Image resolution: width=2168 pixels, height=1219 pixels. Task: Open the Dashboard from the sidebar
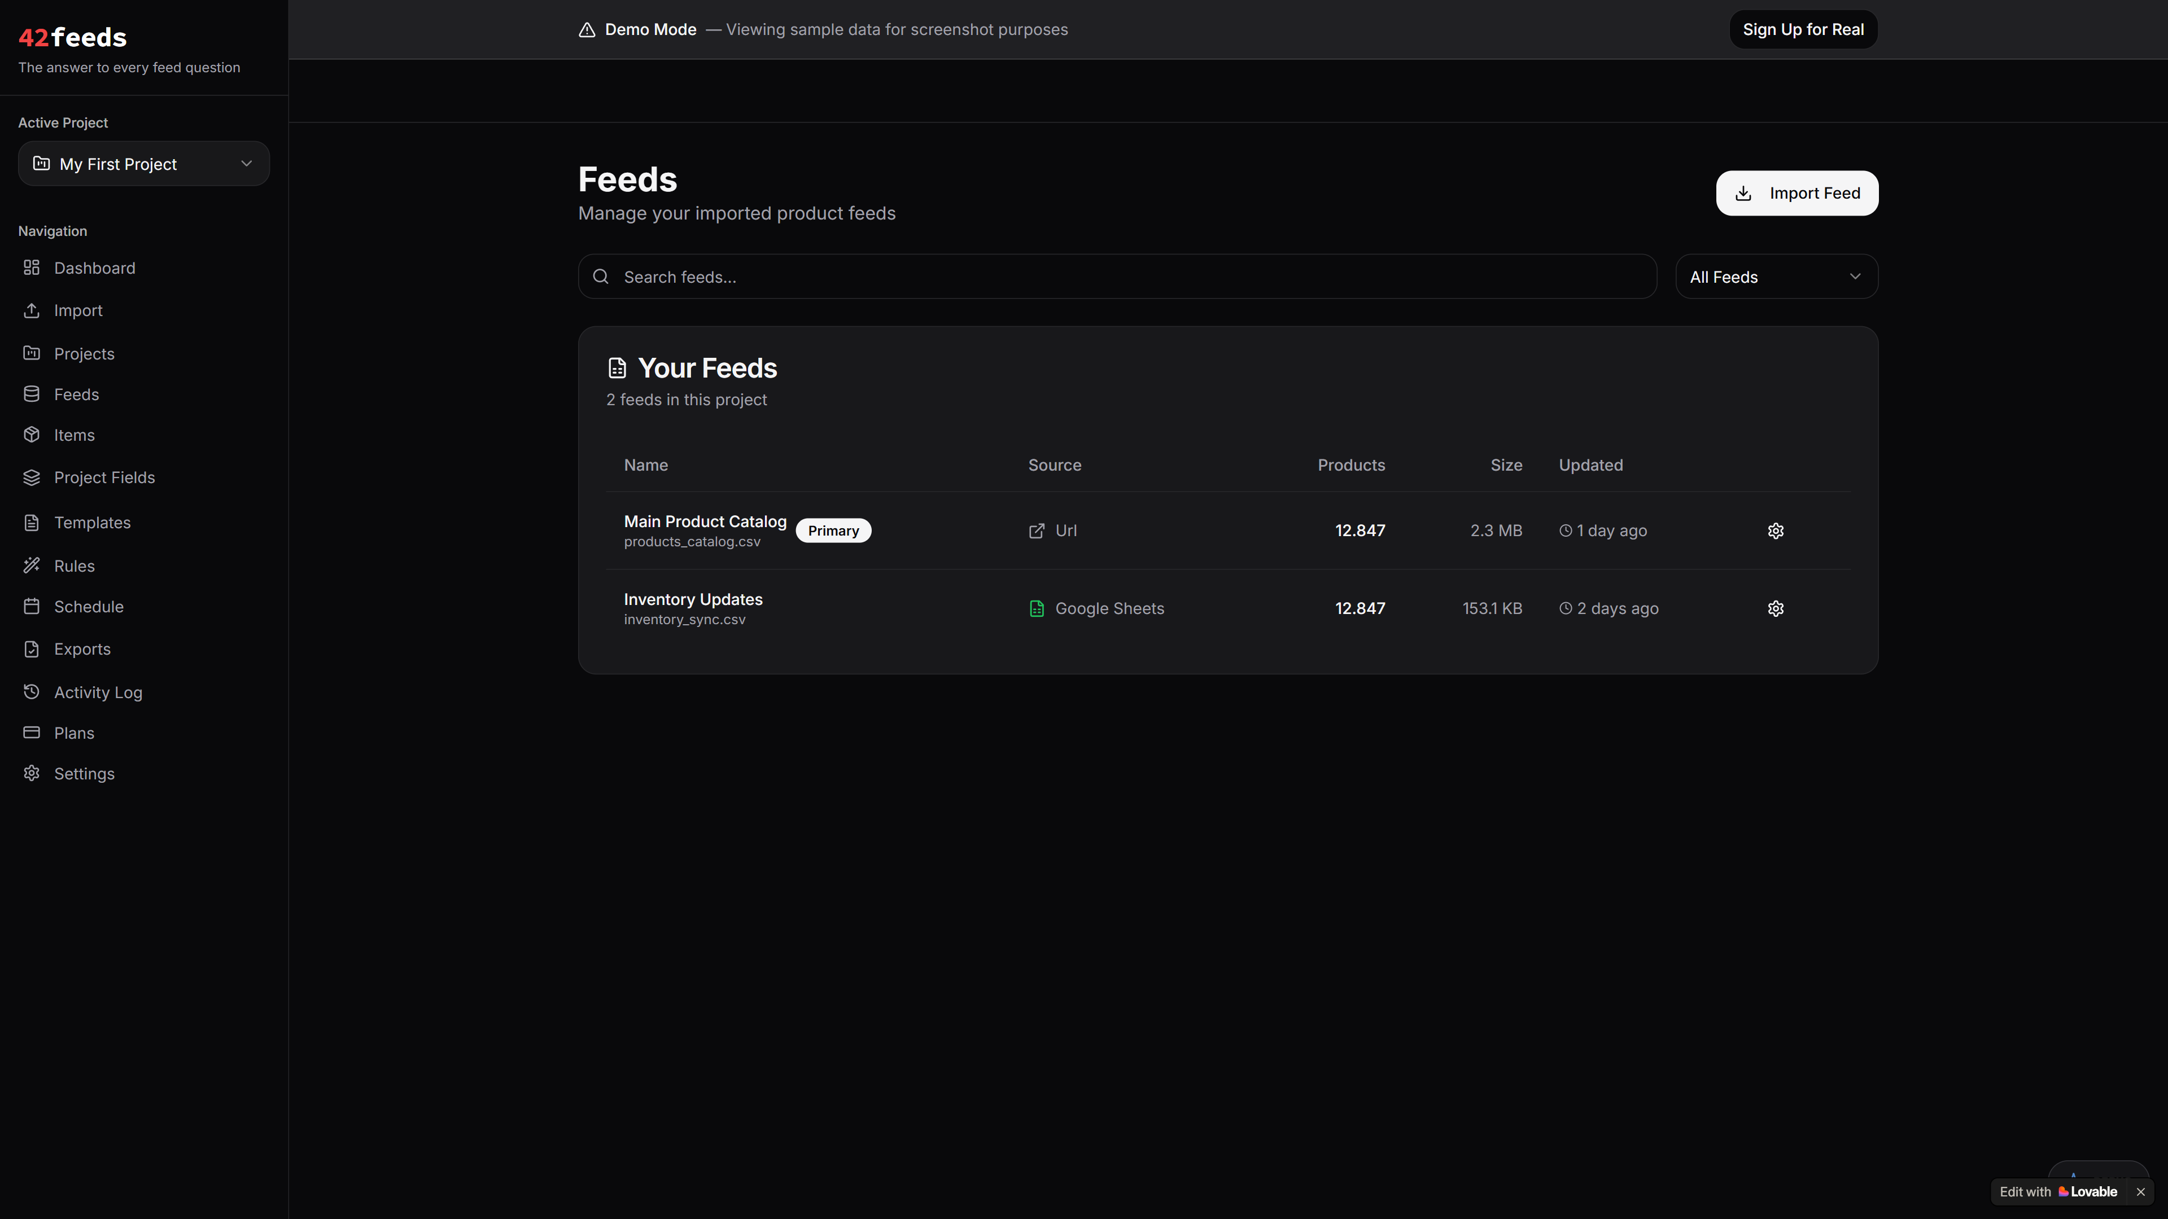click(x=94, y=268)
